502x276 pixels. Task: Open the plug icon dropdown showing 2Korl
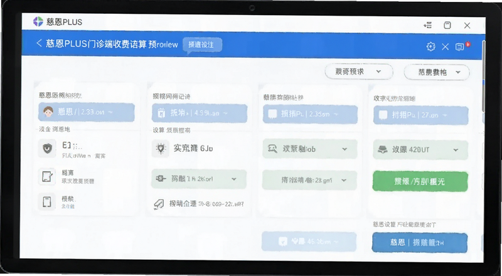199,179
